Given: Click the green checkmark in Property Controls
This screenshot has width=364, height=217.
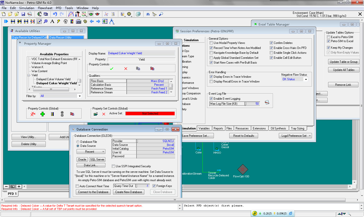Looking at the screenshot, I should point(111,69).
